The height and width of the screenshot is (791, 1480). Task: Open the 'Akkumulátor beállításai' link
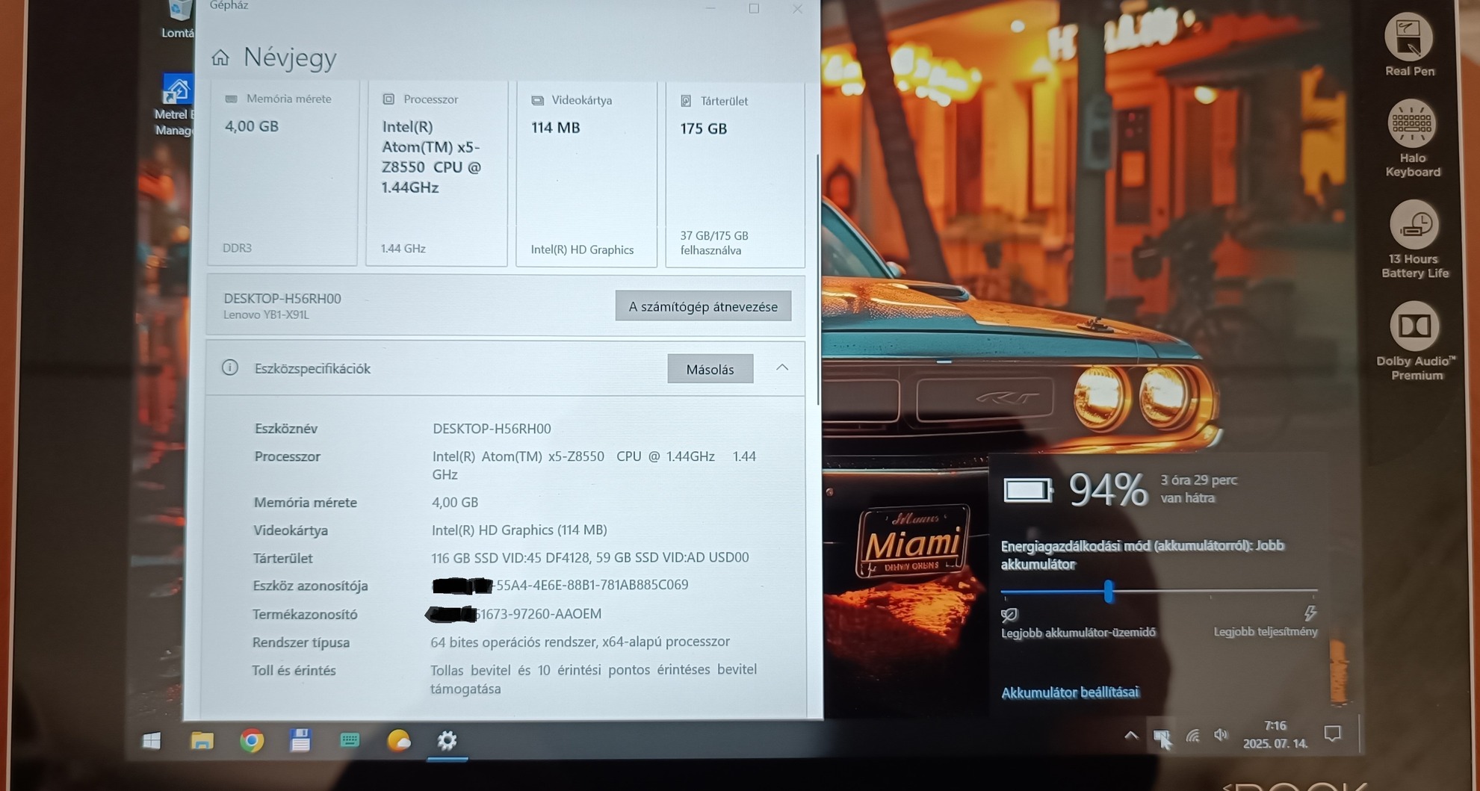point(1070,692)
